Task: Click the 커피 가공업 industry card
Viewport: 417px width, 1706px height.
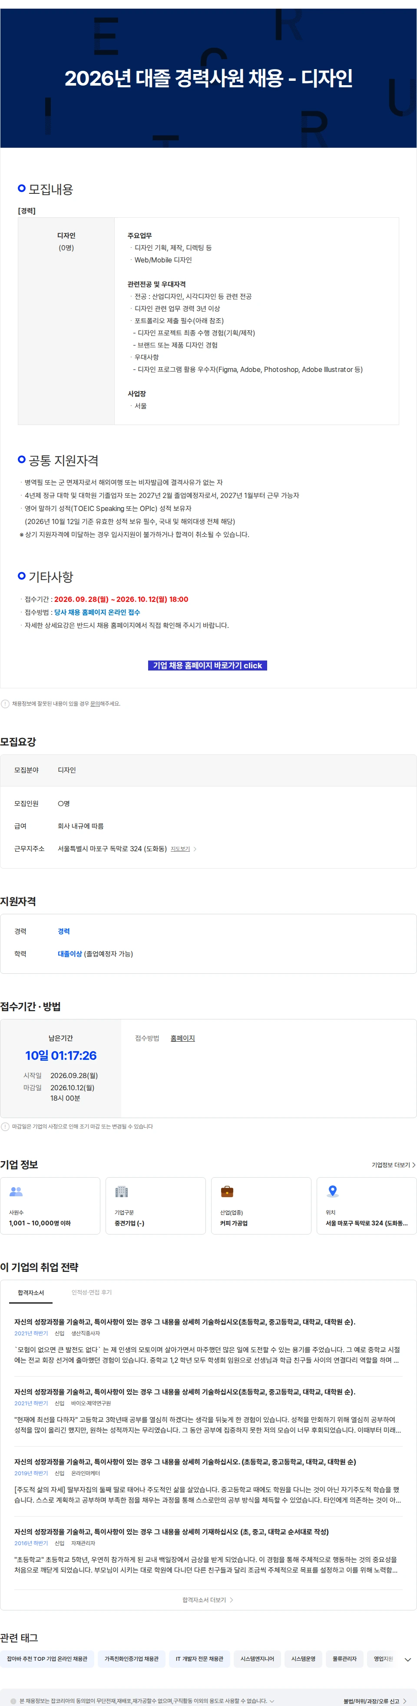Action: [x=261, y=1205]
